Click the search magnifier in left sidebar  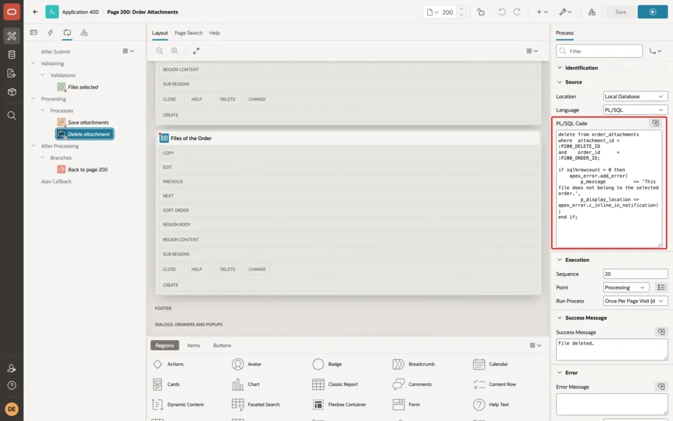pos(12,116)
